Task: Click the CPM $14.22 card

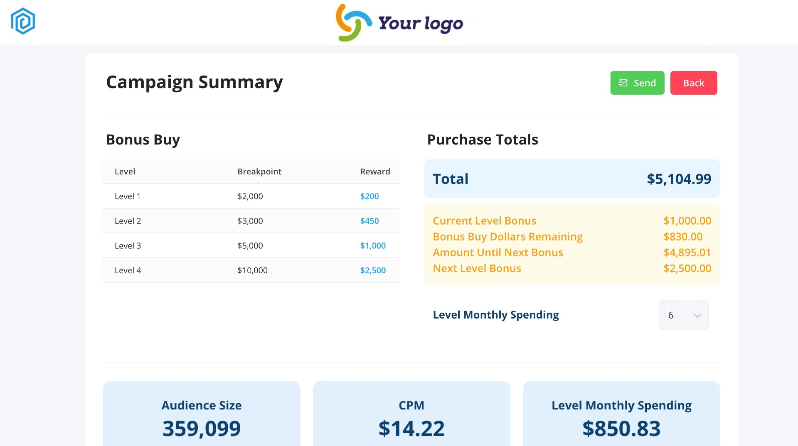Action: click(x=411, y=415)
